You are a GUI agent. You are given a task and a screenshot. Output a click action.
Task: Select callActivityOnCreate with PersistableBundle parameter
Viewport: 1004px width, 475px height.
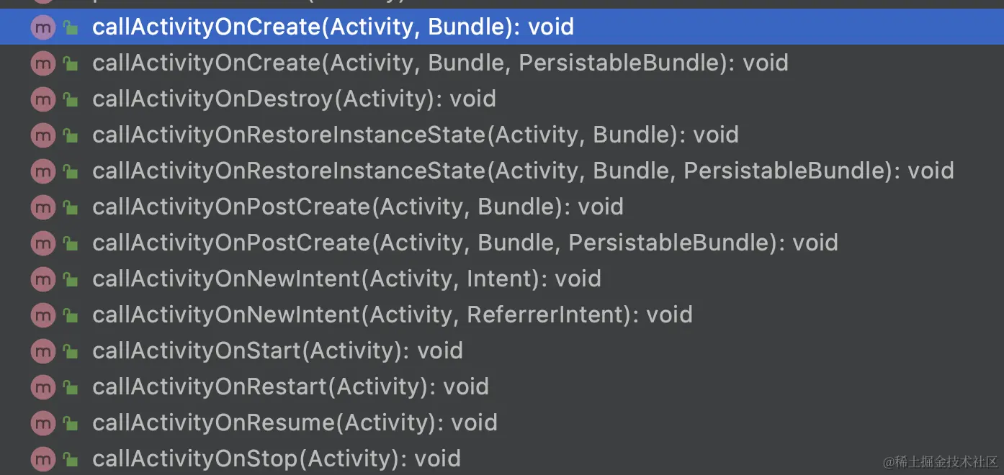(440, 63)
